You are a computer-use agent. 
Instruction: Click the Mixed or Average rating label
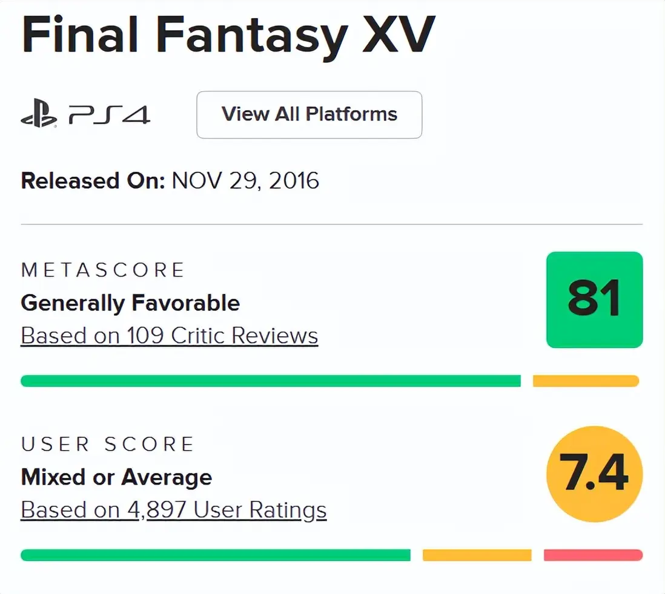[116, 477]
